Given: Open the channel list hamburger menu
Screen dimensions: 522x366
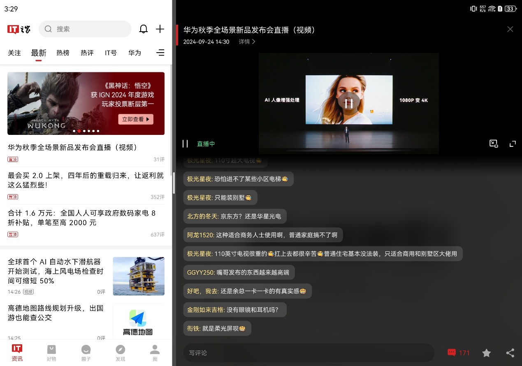Looking at the screenshot, I should (160, 53).
